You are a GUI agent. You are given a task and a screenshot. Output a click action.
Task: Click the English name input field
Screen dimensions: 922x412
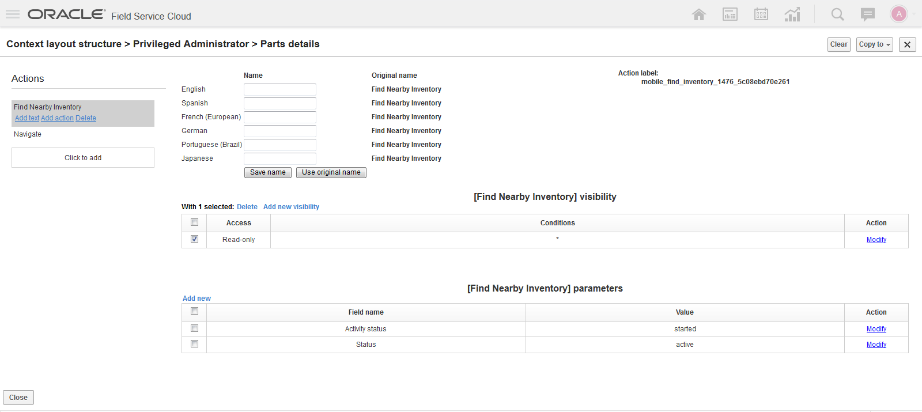click(279, 89)
